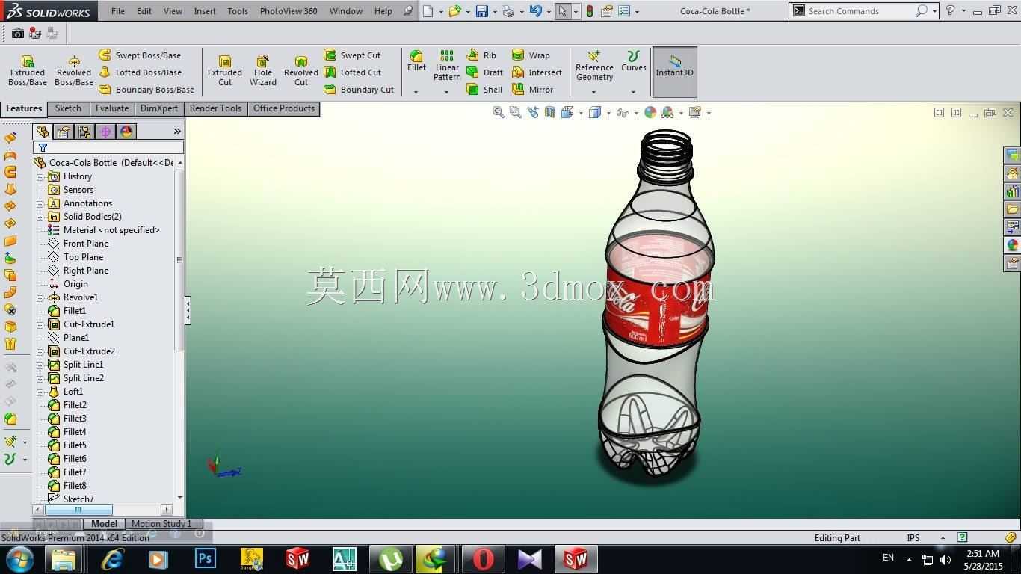Open the Insert menu

(x=205, y=11)
